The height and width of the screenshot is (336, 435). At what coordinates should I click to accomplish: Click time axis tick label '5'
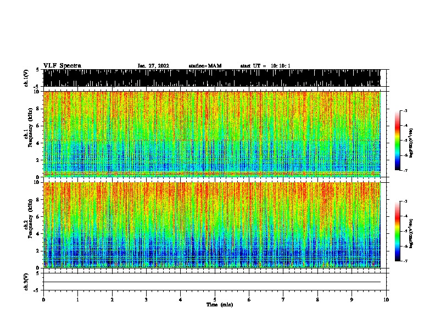(x=215, y=300)
